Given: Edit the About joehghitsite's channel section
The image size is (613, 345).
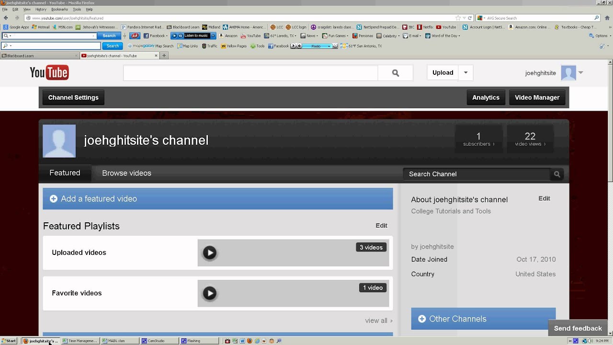Looking at the screenshot, I should (x=544, y=198).
